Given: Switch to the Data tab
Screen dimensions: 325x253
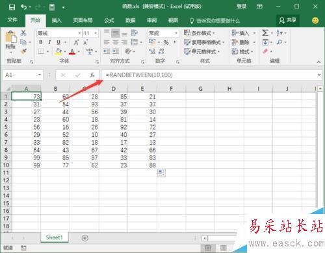Looking at the screenshot, I should (x=131, y=20).
